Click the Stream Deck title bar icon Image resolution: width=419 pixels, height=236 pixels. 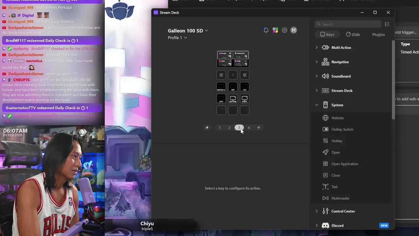tap(156, 12)
